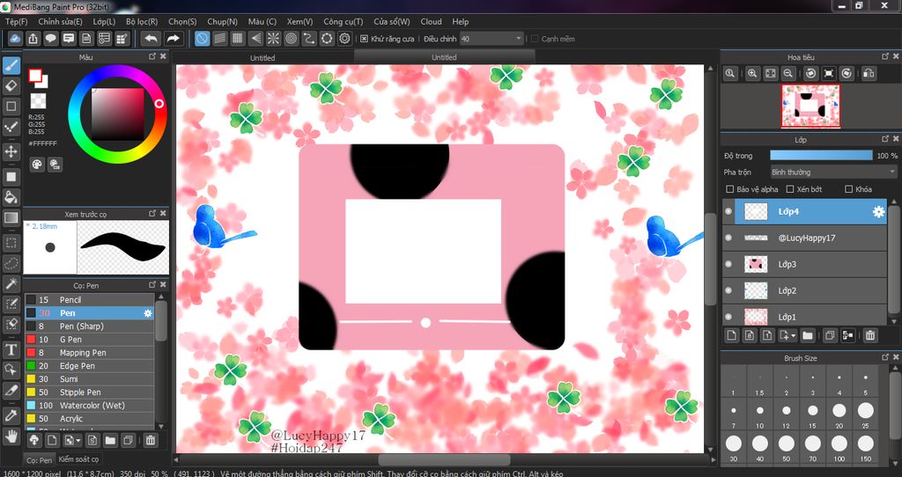This screenshot has height=477, width=902.
Task: Toggle visibility of Lớp1 layer
Action: [728, 317]
